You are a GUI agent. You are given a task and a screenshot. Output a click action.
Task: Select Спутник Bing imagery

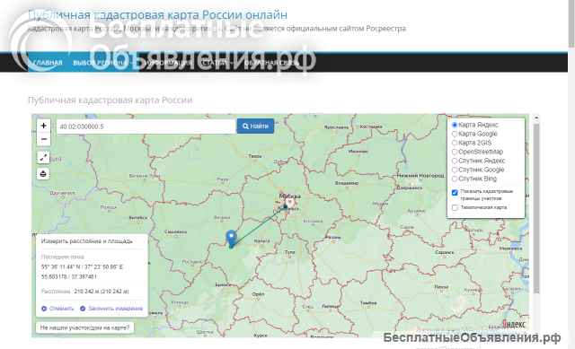pyautogui.click(x=455, y=179)
